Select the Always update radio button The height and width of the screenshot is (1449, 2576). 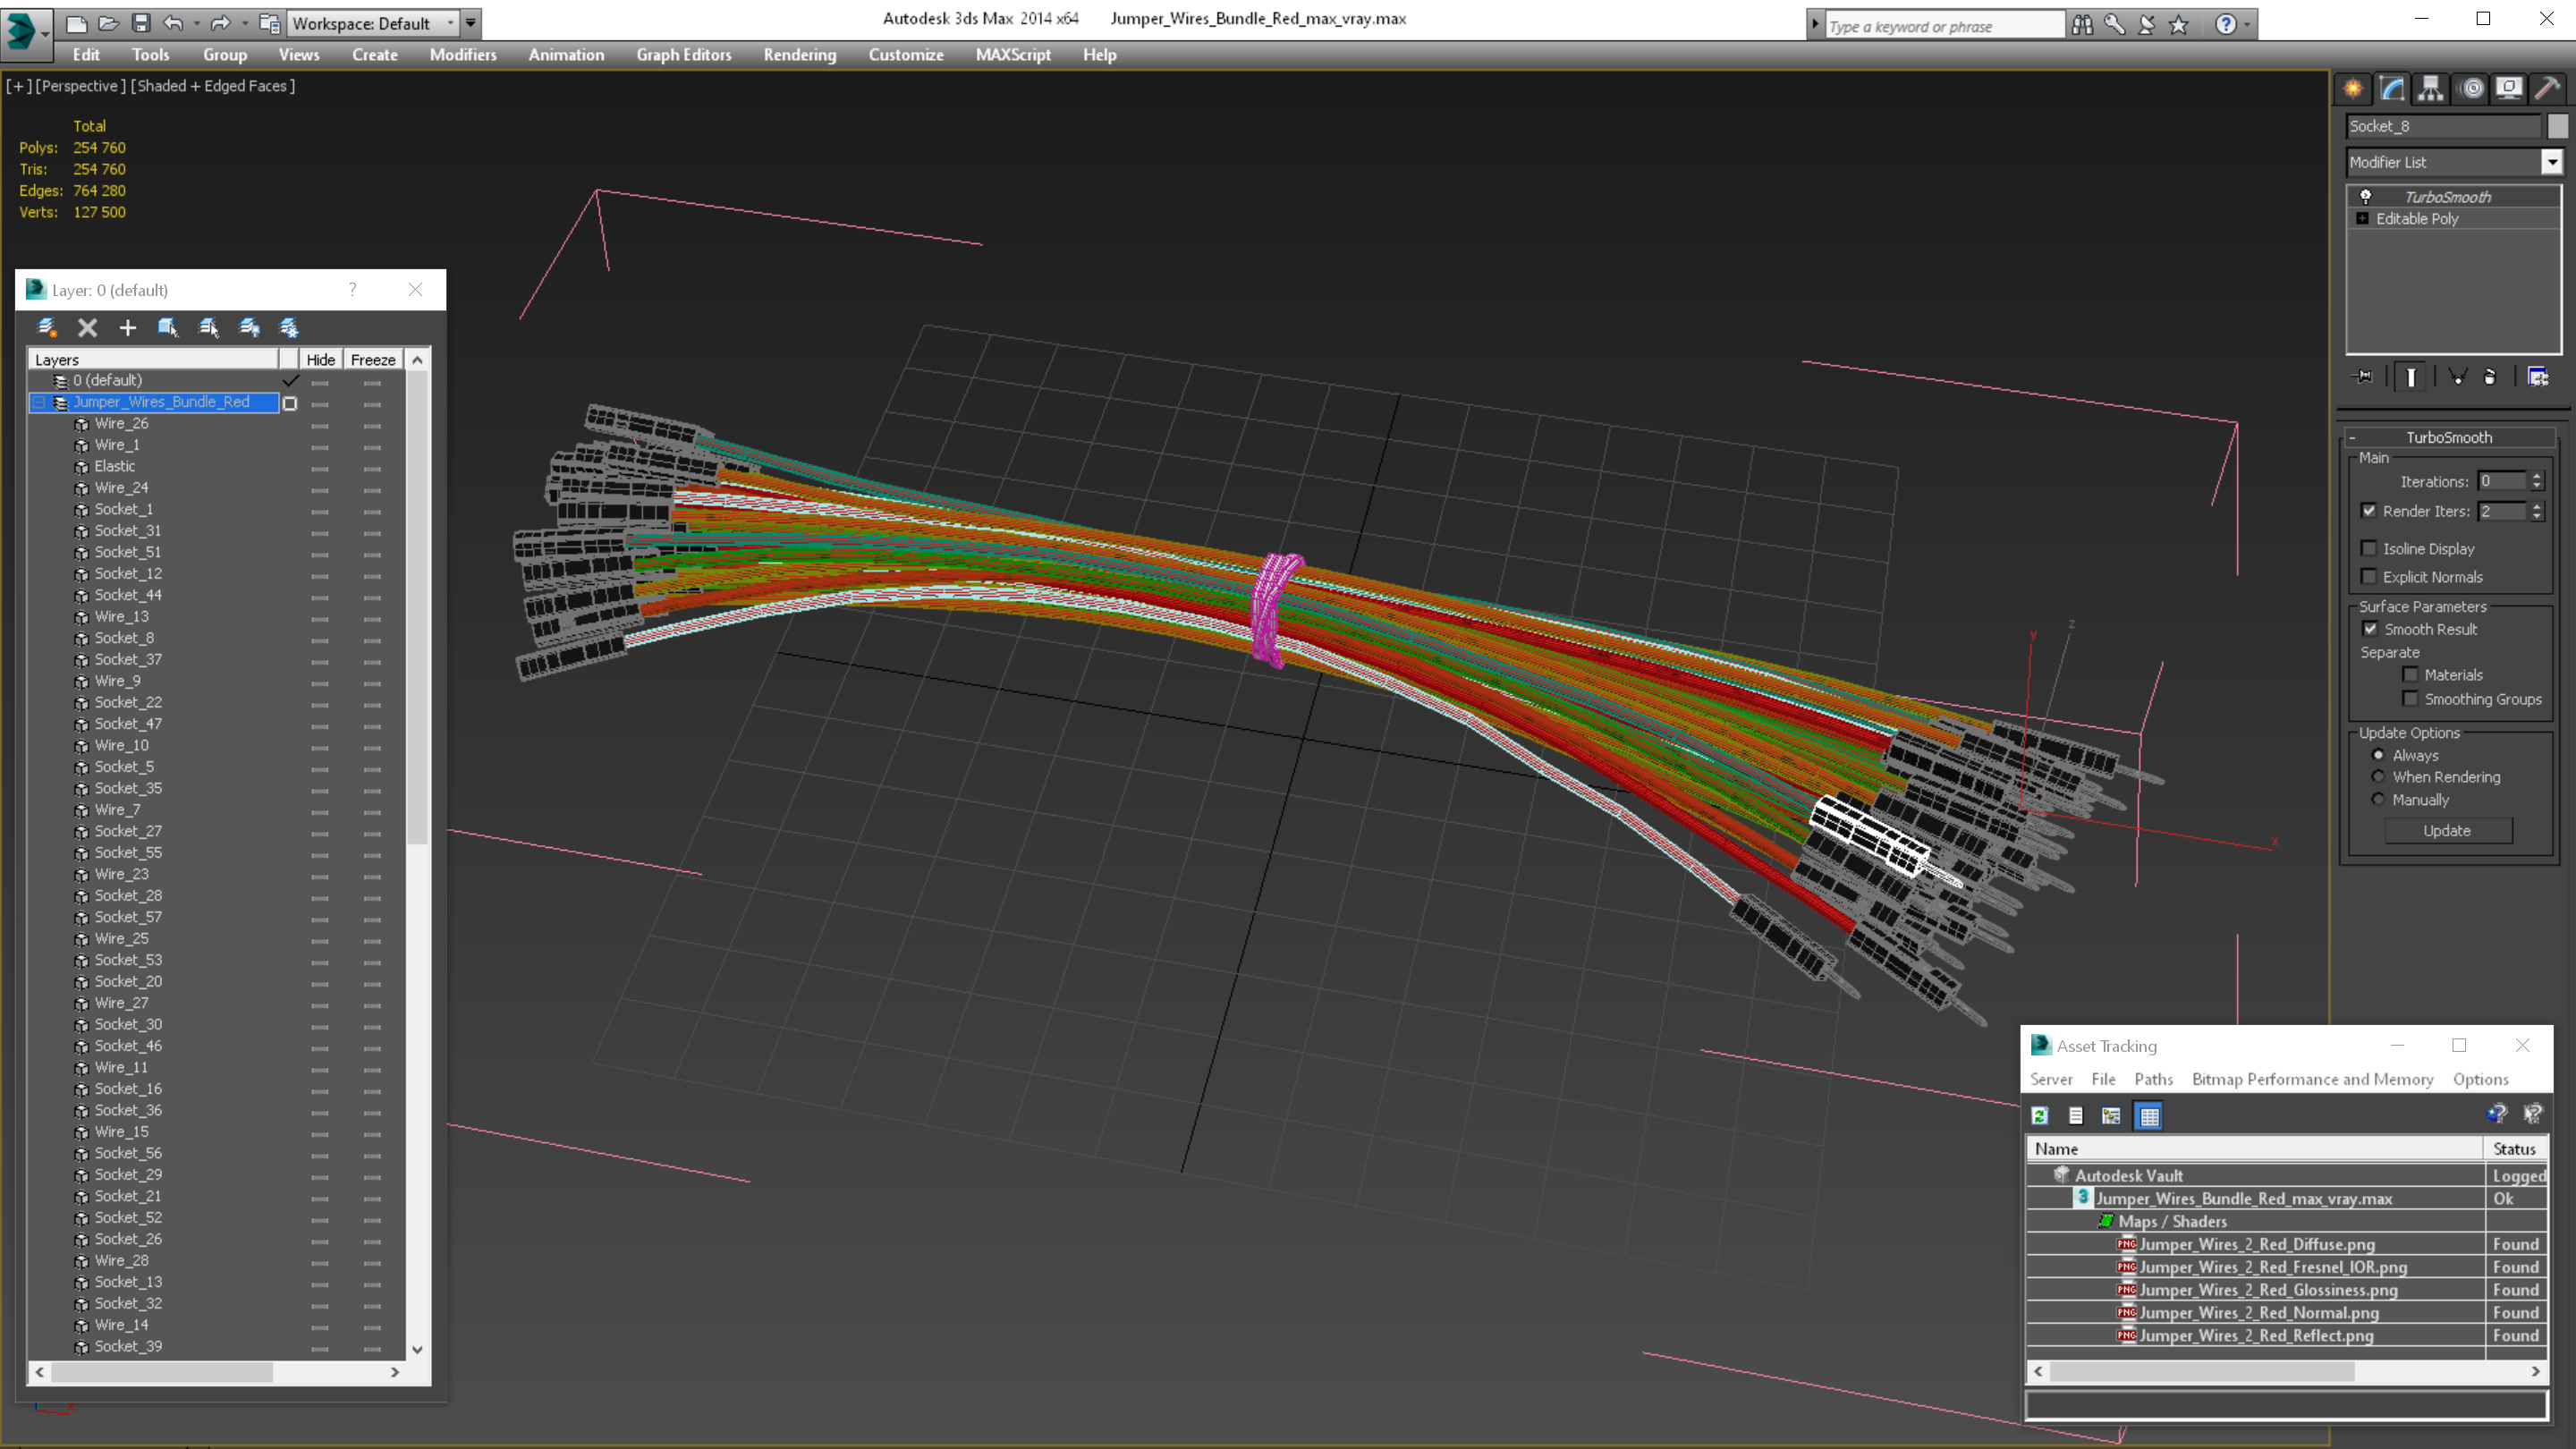click(x=2378, y=755)
